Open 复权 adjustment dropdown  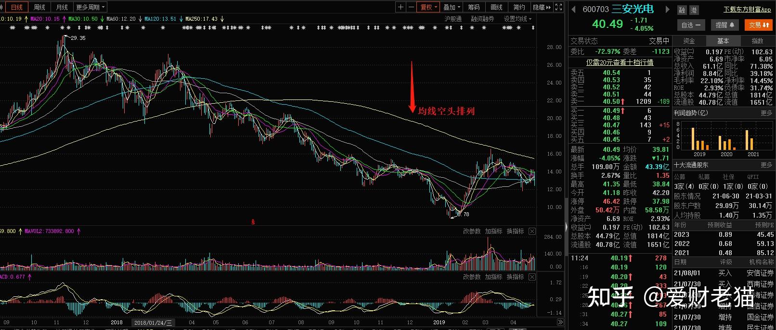tap(428, 7)
